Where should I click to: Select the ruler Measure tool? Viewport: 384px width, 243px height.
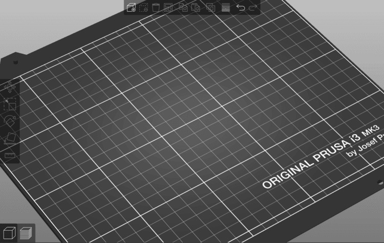pos(10,156)
